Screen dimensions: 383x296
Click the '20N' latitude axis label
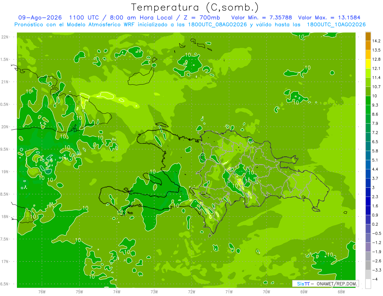click(x=5, y=127)
